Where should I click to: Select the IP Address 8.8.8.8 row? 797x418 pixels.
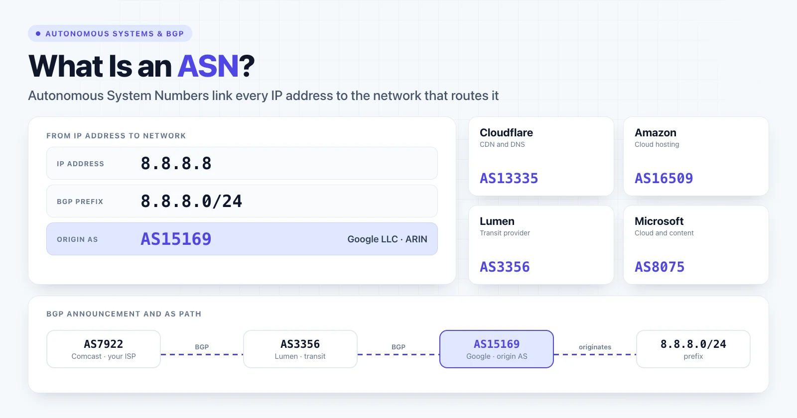pos(242,163)
